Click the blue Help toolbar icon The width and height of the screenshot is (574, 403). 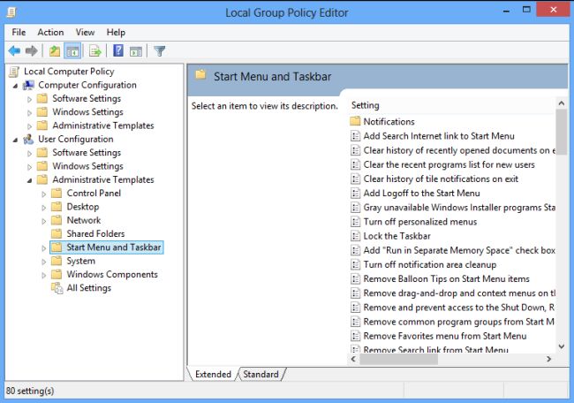[x=118, y=50]
